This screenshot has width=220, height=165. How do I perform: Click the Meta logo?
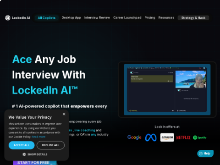tap(151, 137)
